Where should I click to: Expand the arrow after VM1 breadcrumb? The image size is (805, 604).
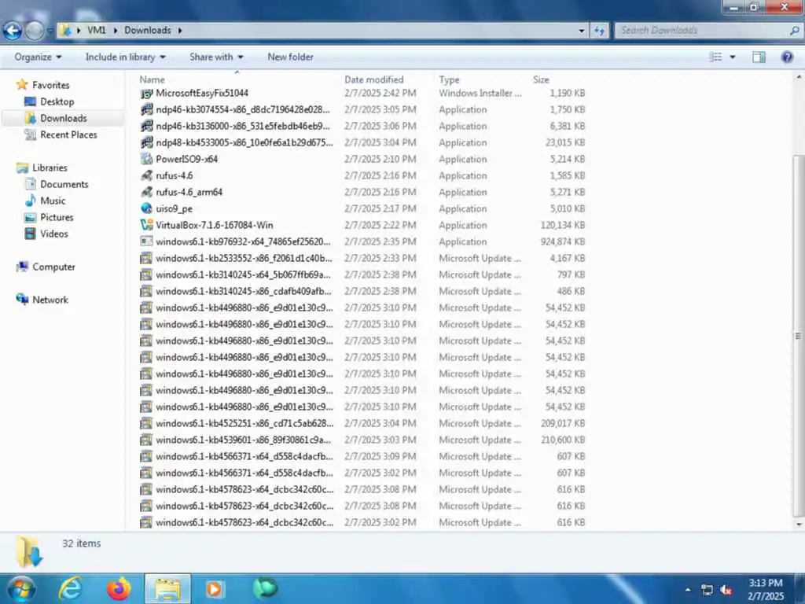click(116, 31)
